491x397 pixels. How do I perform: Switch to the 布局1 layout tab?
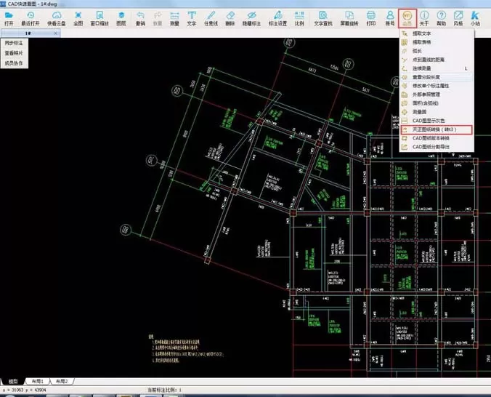point(38,381)
